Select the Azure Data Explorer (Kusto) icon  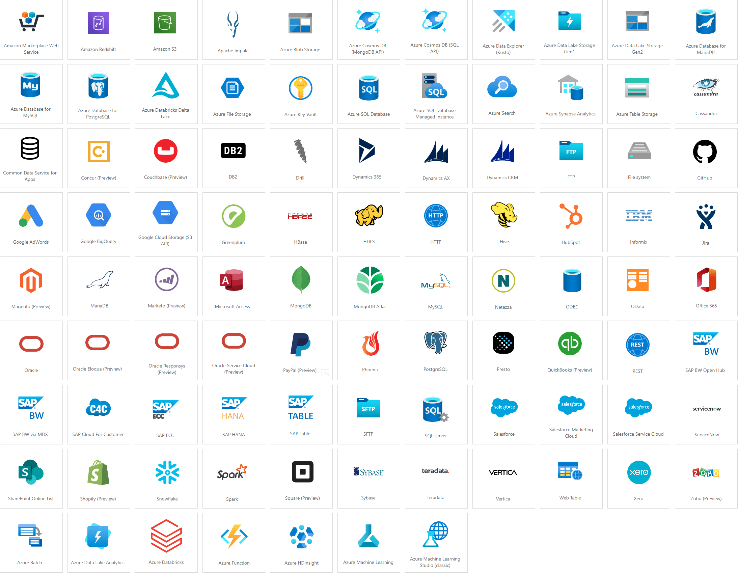503,21
